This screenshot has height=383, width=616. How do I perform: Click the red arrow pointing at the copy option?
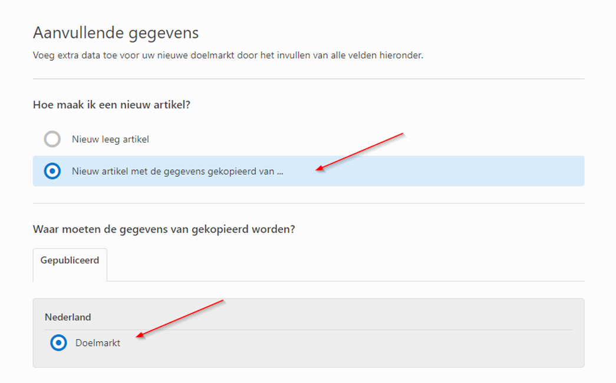coord(360,152)
